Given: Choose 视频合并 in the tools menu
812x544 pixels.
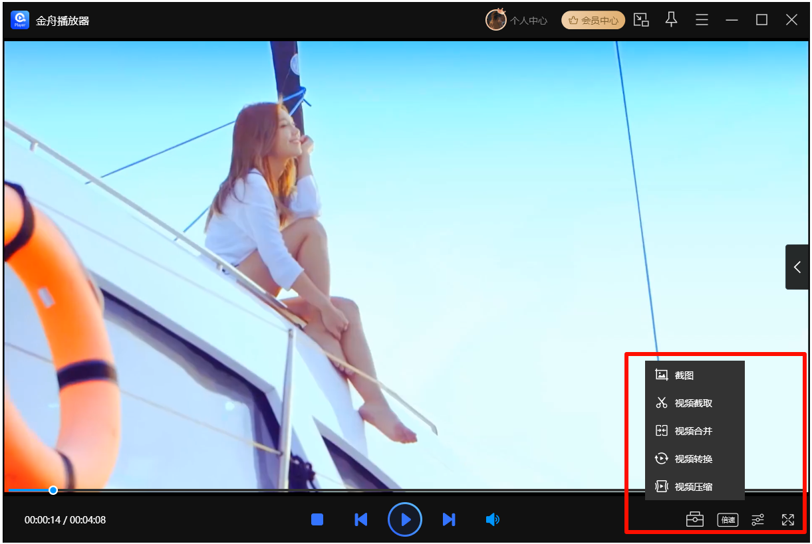Looking at the screenshot, I should point(693,431).
